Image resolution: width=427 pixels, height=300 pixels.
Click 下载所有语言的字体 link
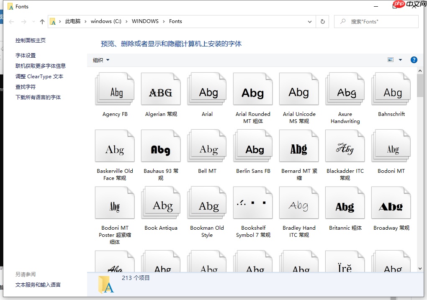[38, 97]
